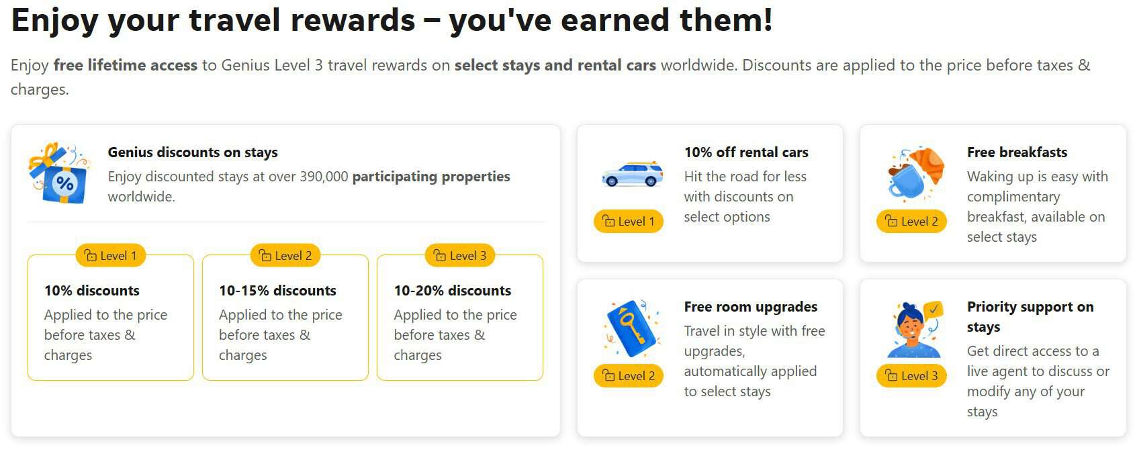1135x460 pixels.
Task: Click the coffee cup and croissant icon
Action: click(915, 174)
